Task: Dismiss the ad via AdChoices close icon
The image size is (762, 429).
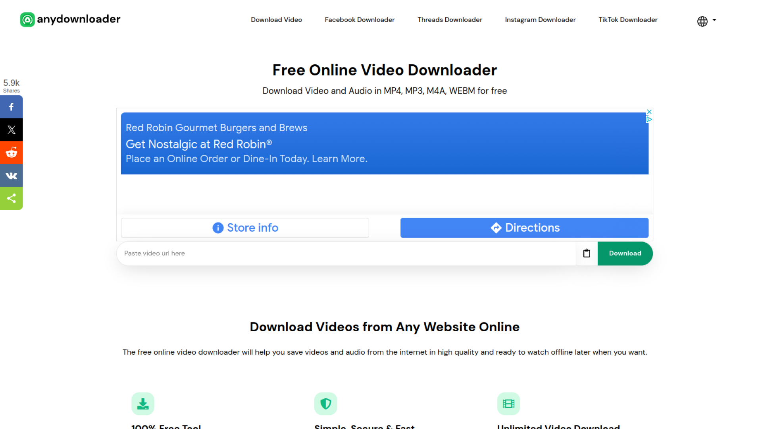Action: 648,112
